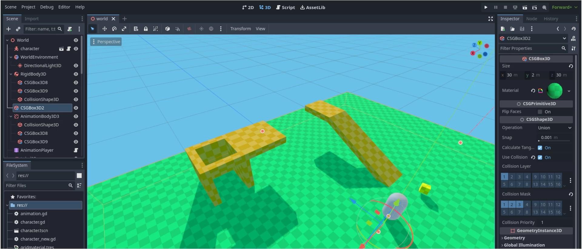Screen dimensions: 582x249
Task: Click the lock selected node icon
Action: (146, 29)
